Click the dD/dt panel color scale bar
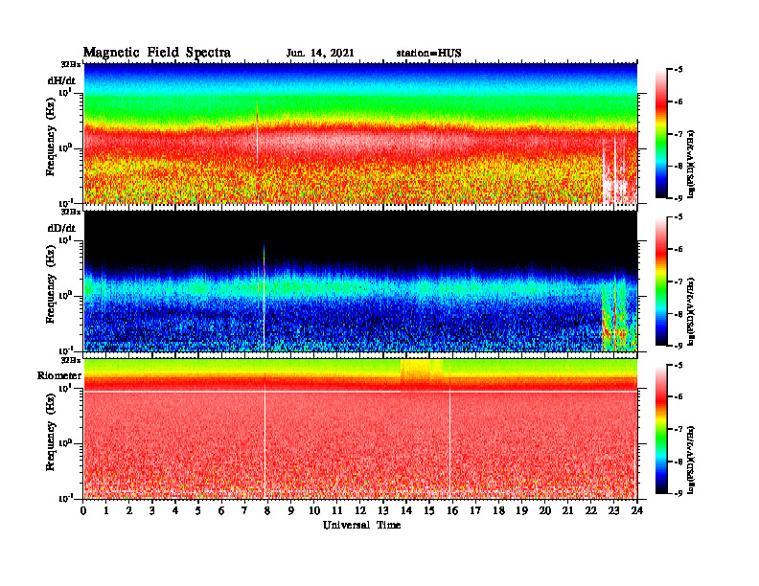759x586 pixels. (x=661, y=282)
